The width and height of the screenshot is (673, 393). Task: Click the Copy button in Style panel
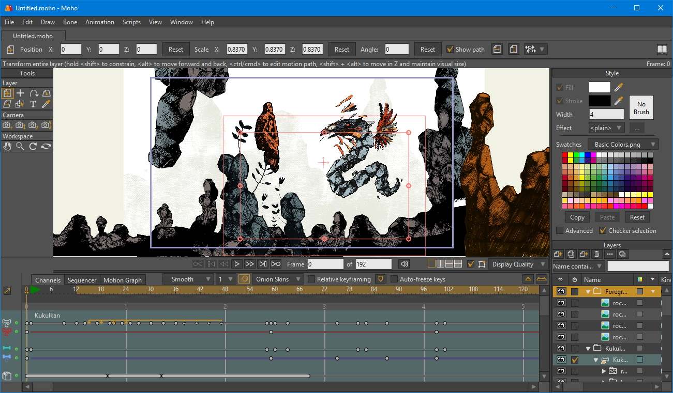point(577,217)
